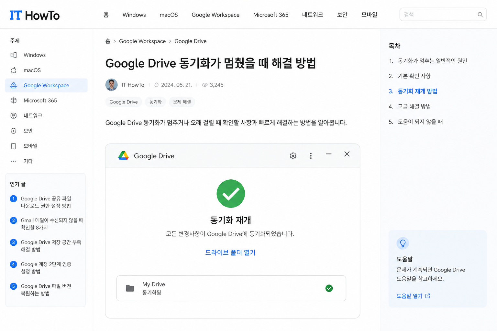The image size is (497, 331).
Task: Open the 홈 navigation menu
Action: click(x=106, y=15)
